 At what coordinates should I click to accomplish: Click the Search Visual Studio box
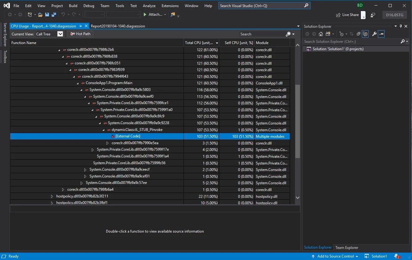tap(265, 6)
